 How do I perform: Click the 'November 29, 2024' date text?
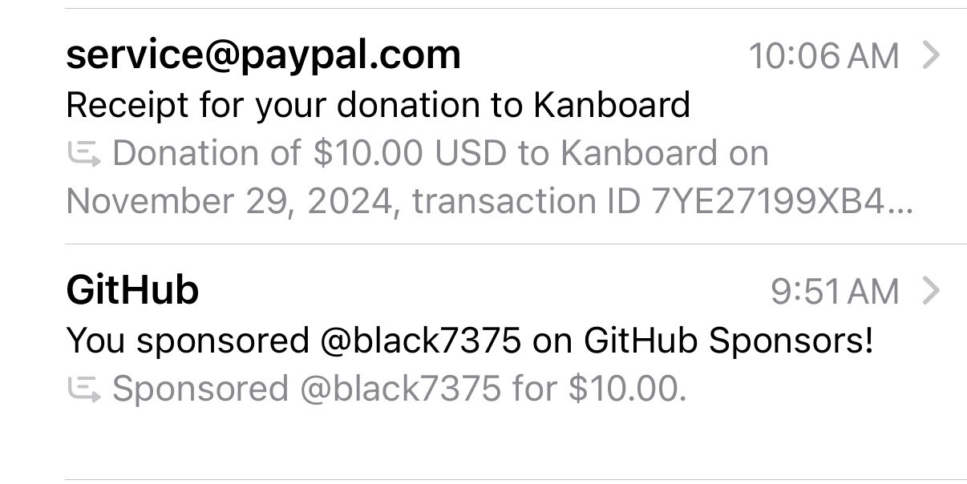pyautogui.click(x=231, y=201)
